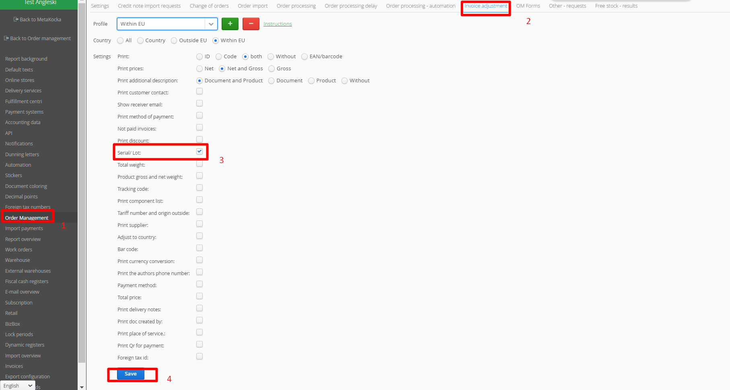Open Free stock - results tab
Image resolution: width=730 pixels, height=390 pixels.
tap(616, 6)
